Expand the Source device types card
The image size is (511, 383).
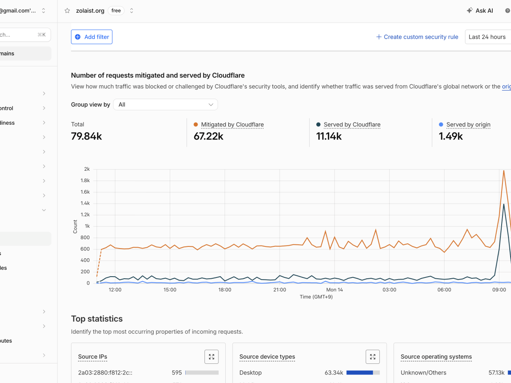(x=373, y=357)
